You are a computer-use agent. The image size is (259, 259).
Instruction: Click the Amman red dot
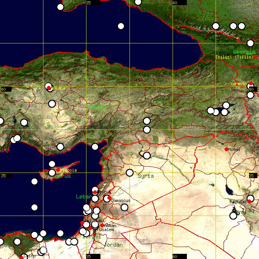click(x=102, y=225)
